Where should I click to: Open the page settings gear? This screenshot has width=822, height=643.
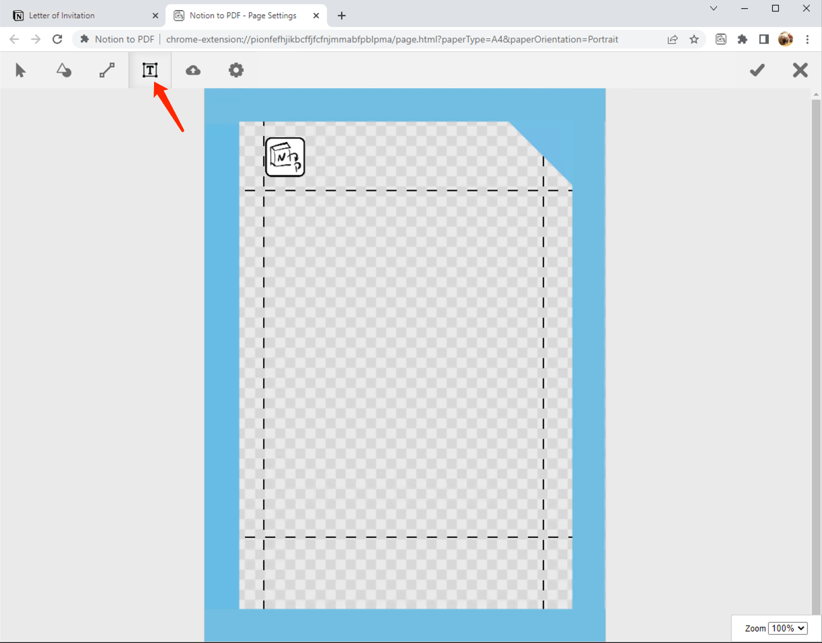[236, 70]
